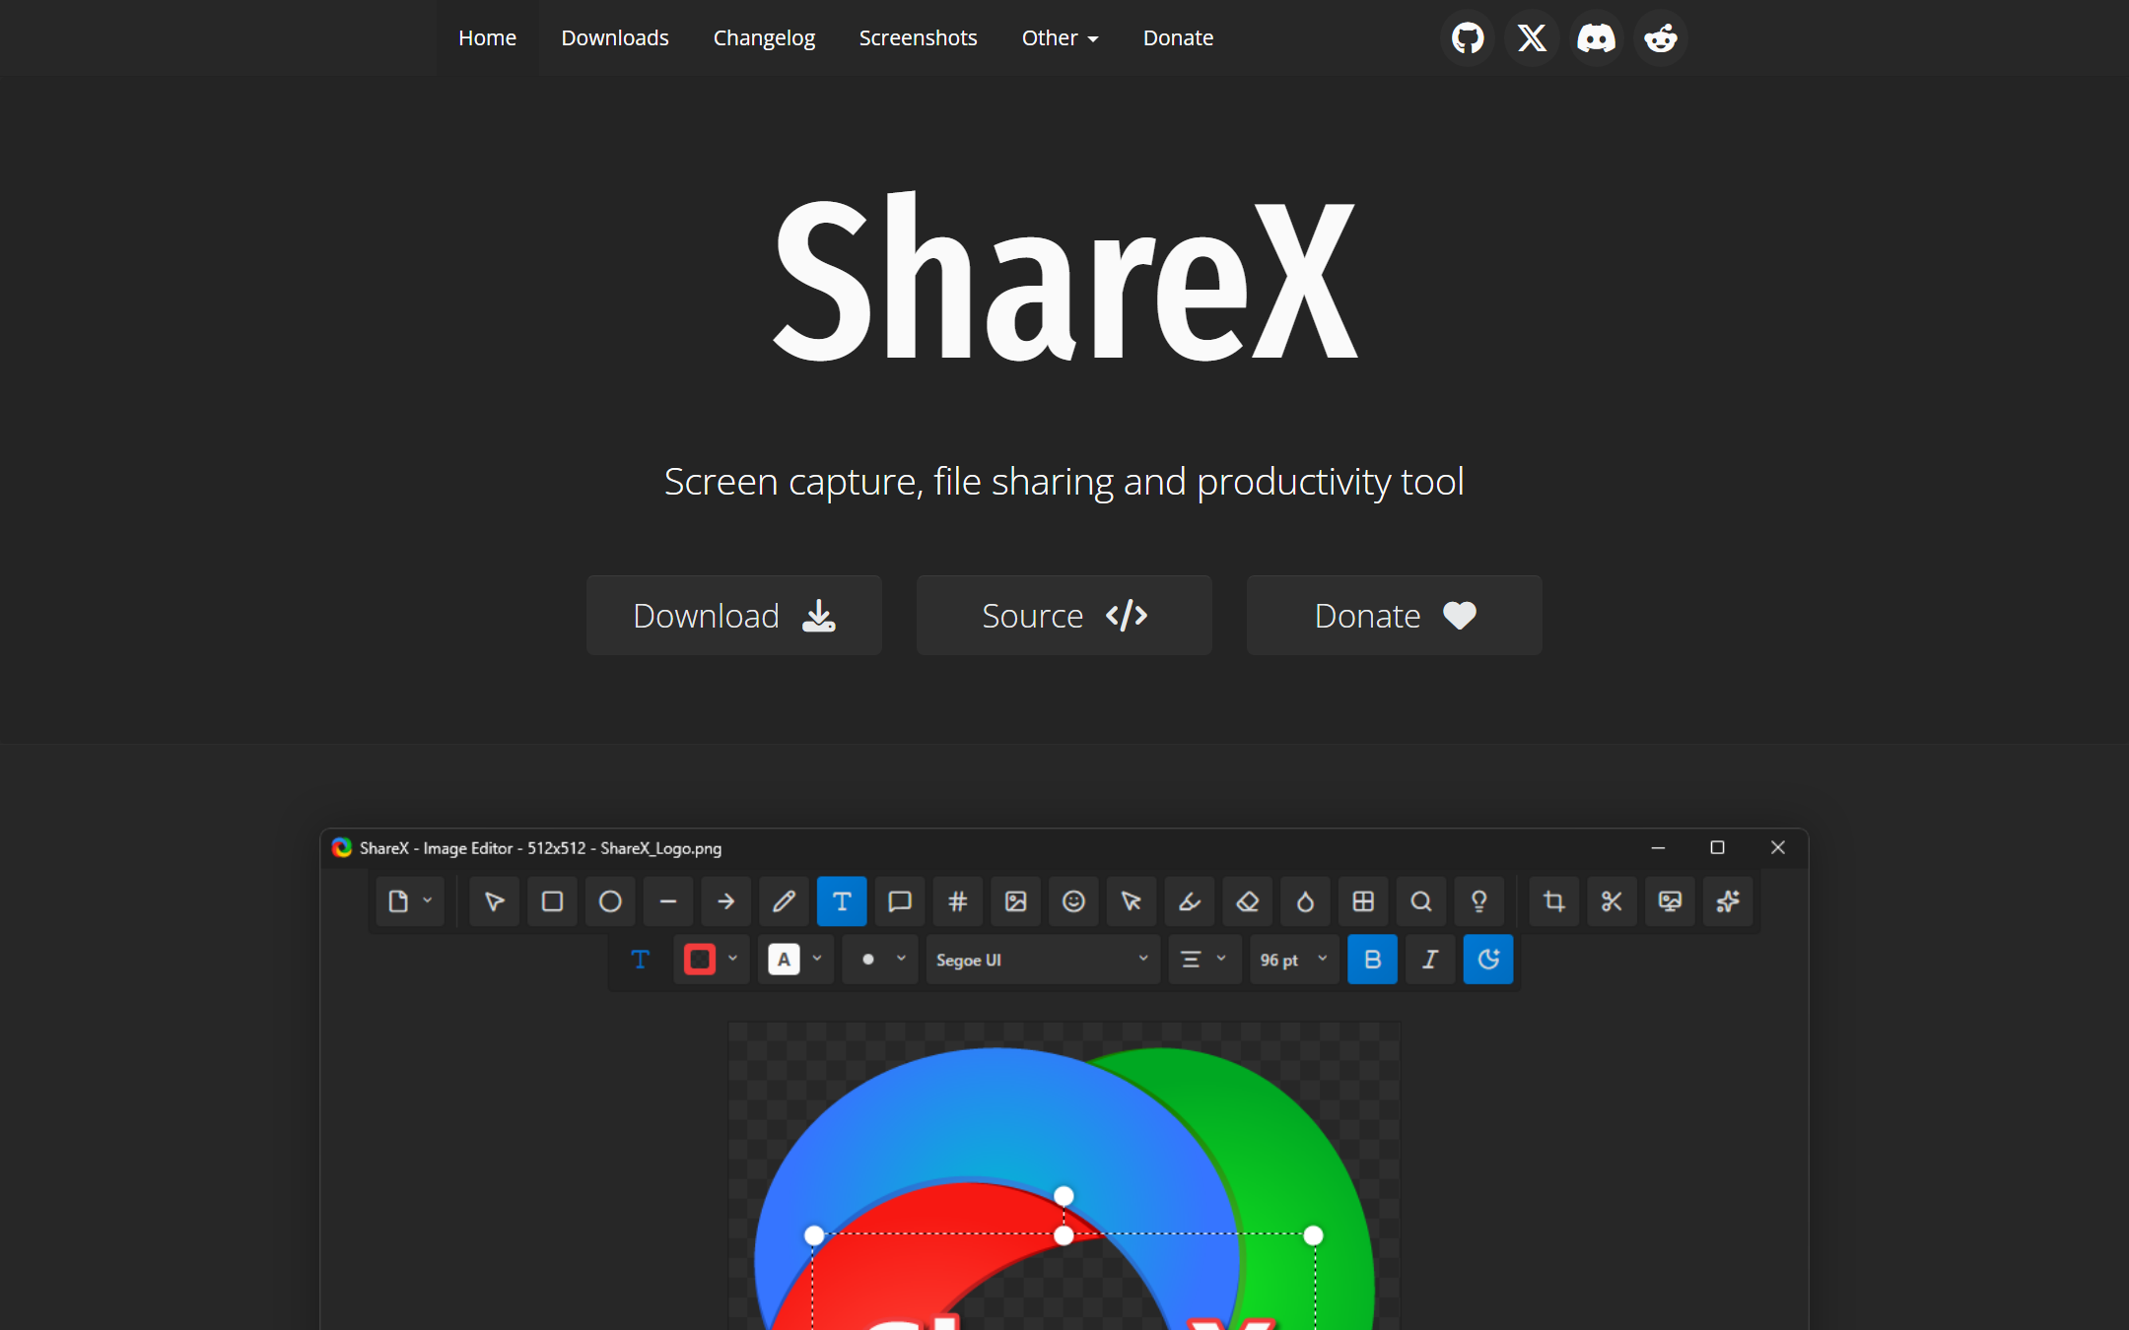Go to the Home nav item
This screenshot has height=1330, width=2129.
[x=487, y=38]
